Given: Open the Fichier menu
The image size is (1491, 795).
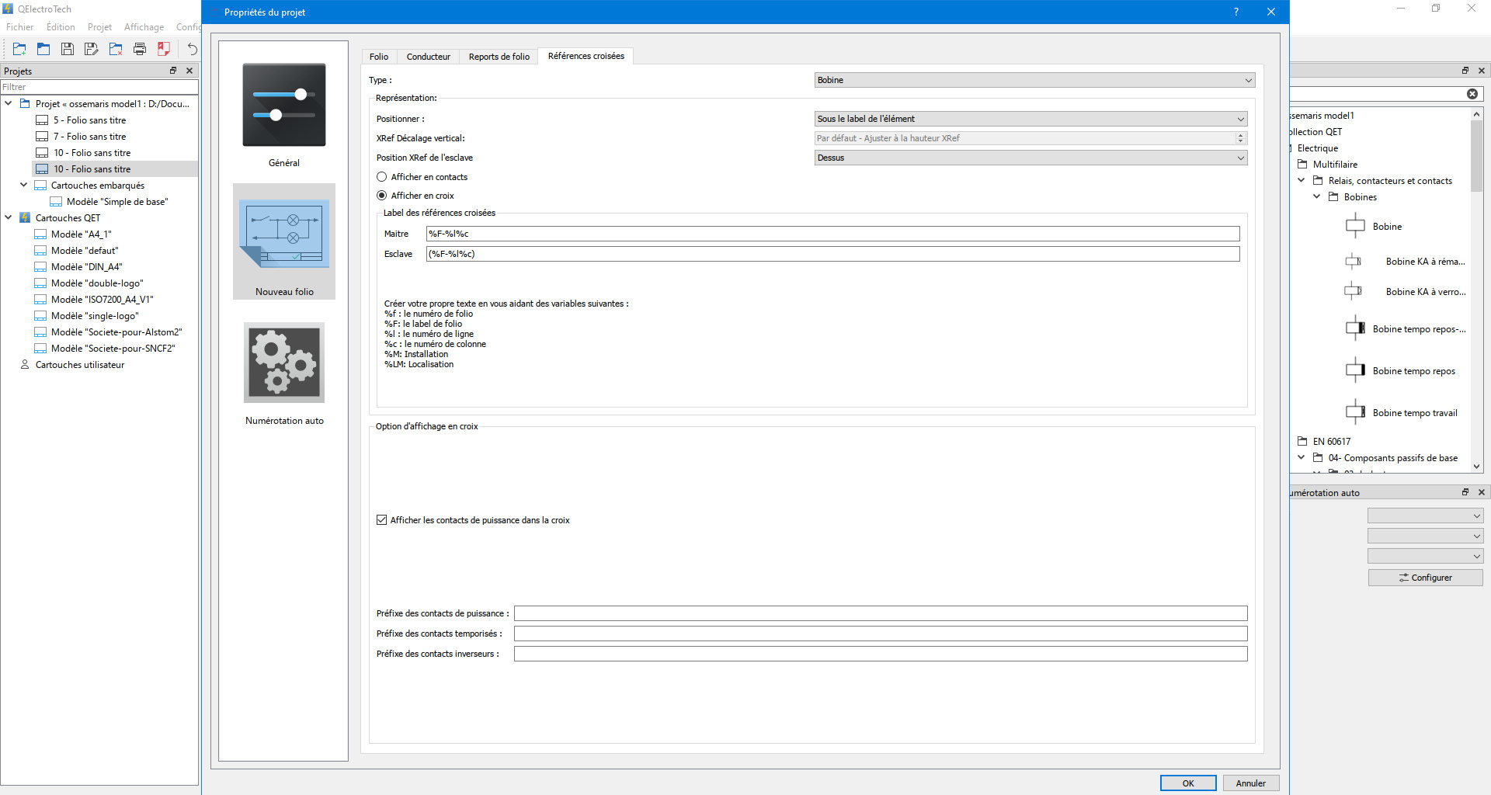Looking at the screenshot, I should [x=20, y=27].
